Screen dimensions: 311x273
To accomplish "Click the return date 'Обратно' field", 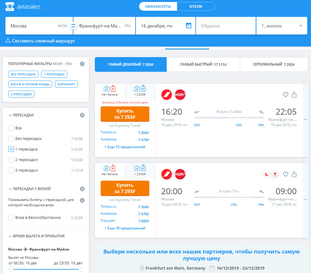I will tap(226, 26).
